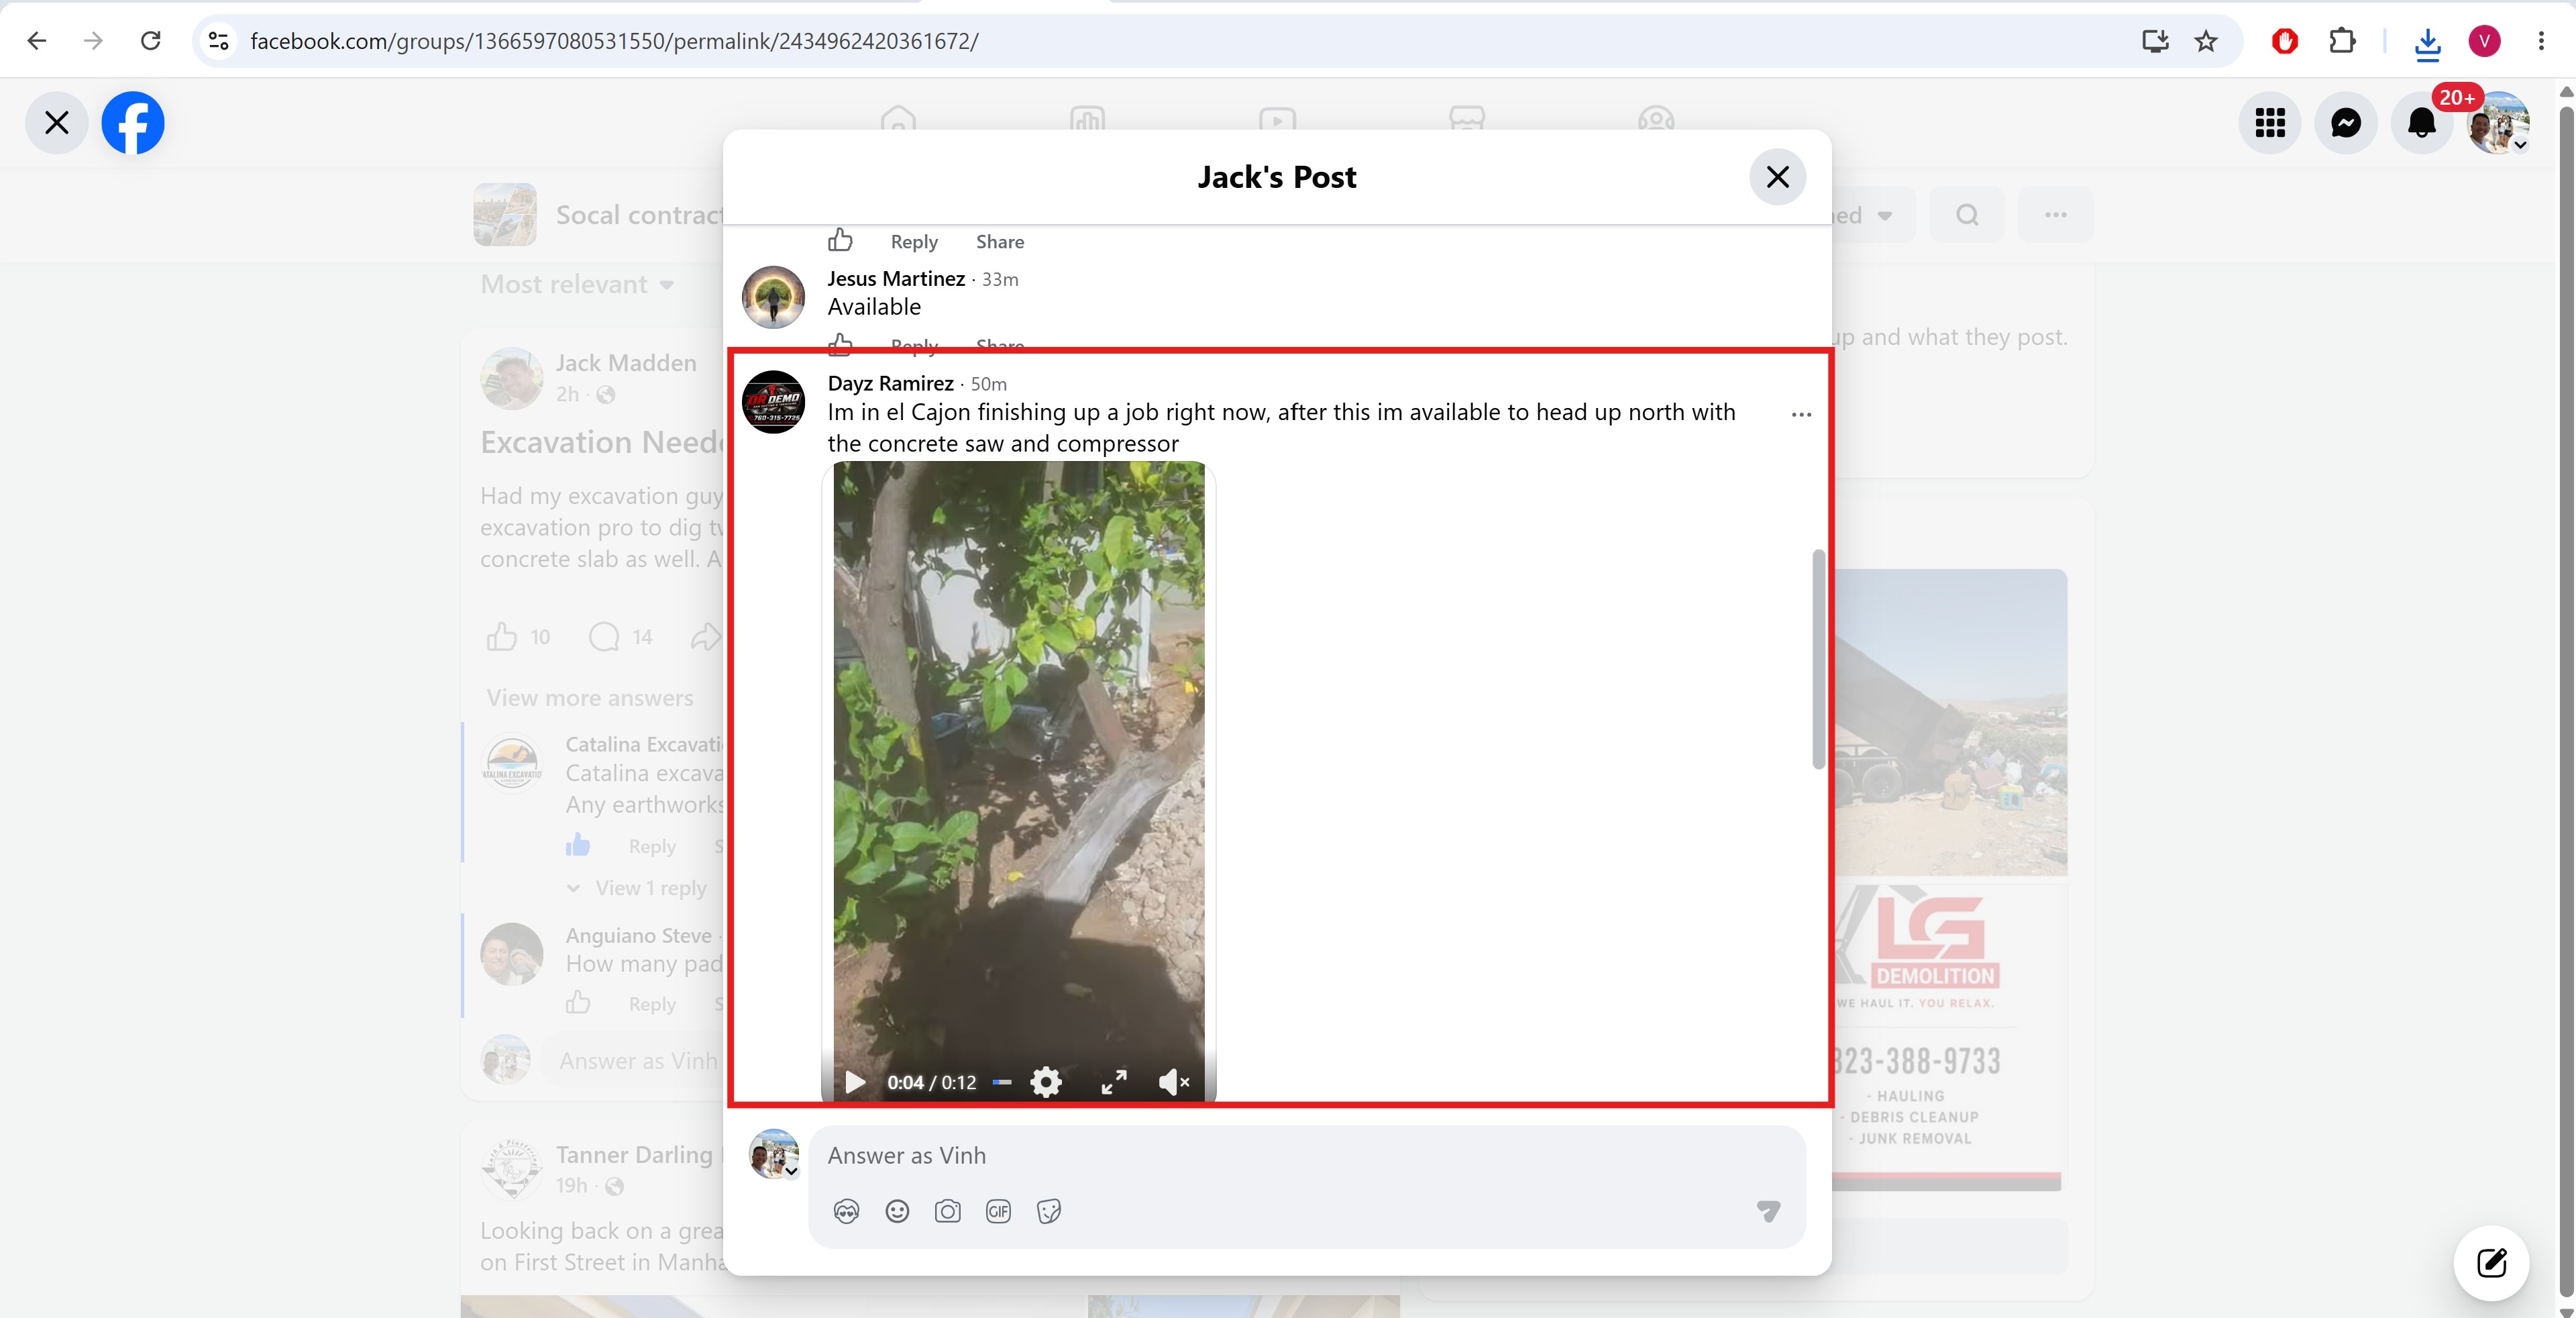The width and height of the screenshot is (2576, 1318).
Task: Send the comment with arrow icon
Action: click(x=1768, y=1212)
